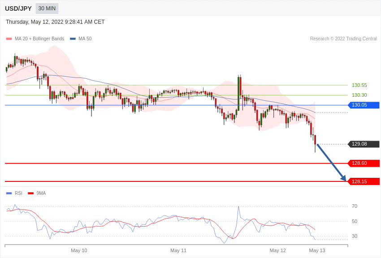Viewport: 381px width, 258px height.
Task: Click the blue 130.05 pivot price tag
Action: coord(364,105)
